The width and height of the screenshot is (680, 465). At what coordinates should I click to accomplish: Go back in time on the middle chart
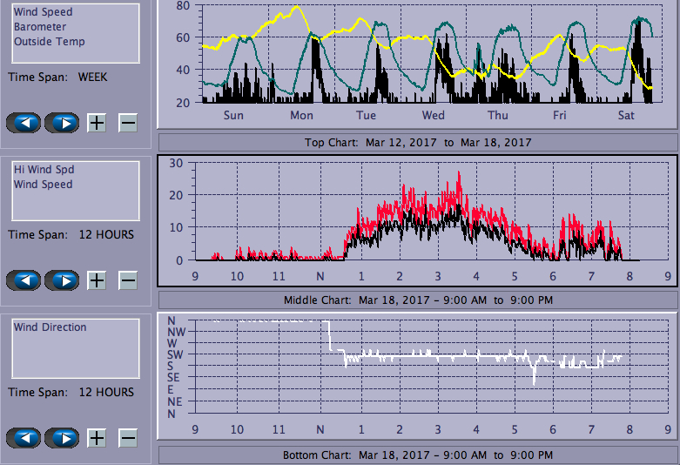click(24, 280)
